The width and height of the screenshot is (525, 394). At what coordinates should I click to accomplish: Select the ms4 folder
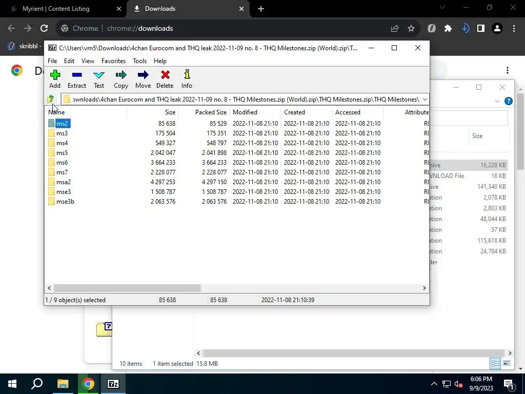click(62, 143)
